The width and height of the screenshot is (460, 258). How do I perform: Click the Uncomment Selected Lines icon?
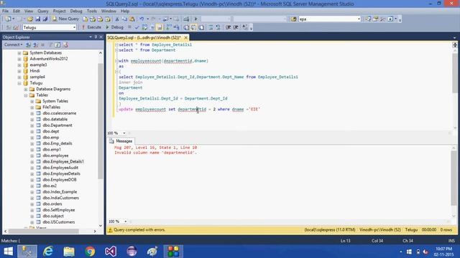click(x=218, y=27)
